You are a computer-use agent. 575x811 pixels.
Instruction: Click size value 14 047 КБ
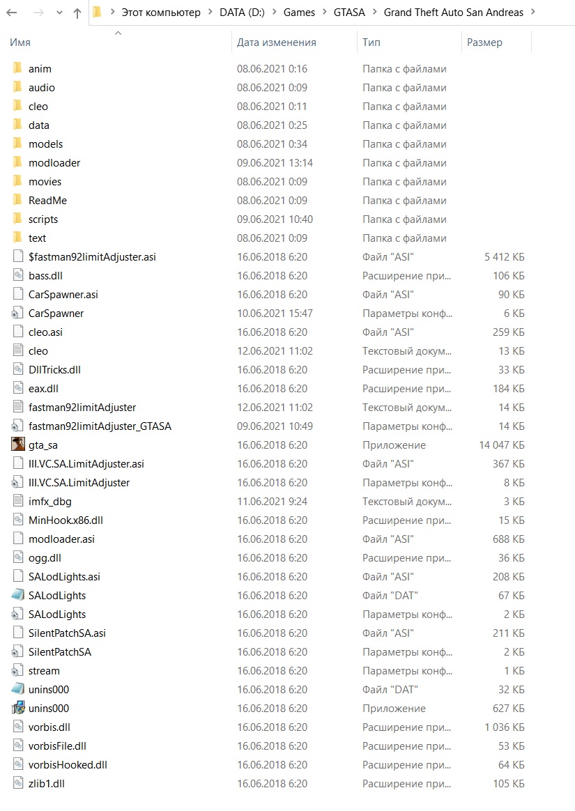[502, 445]
